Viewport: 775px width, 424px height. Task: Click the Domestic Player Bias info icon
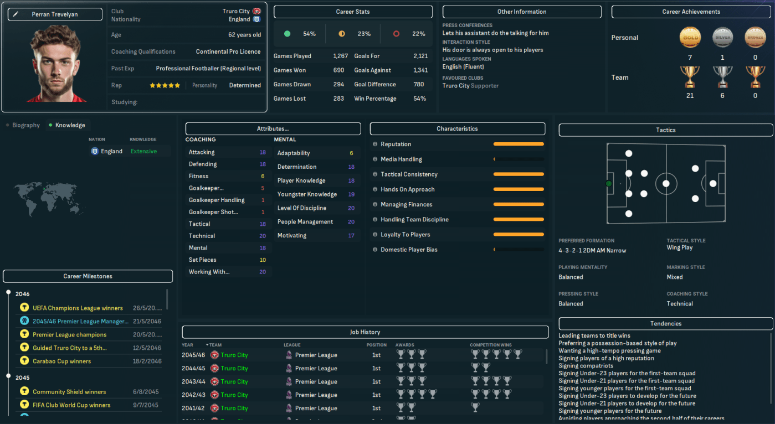[375, 250]
